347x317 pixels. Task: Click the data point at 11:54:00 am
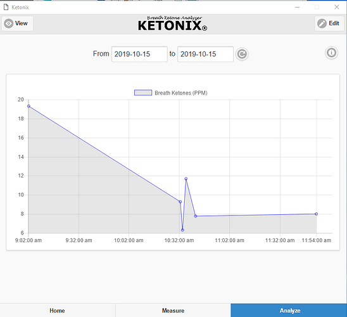[316, 214]
